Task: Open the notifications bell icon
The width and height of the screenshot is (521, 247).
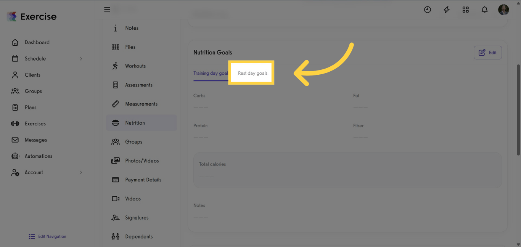Action: [x=485, y=10]
